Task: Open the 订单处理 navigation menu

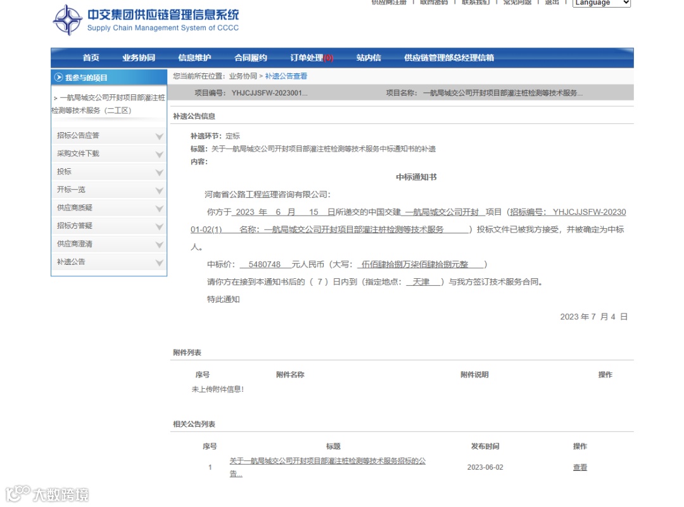Action: (x=312, y=58)
